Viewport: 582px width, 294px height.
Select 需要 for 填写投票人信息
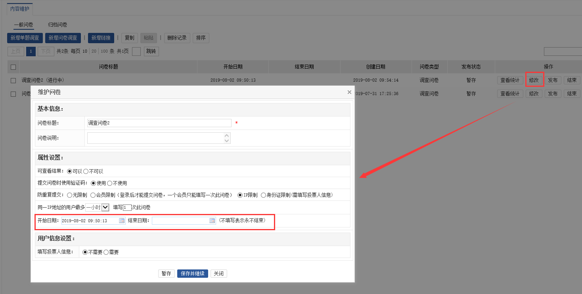point(106,252)
